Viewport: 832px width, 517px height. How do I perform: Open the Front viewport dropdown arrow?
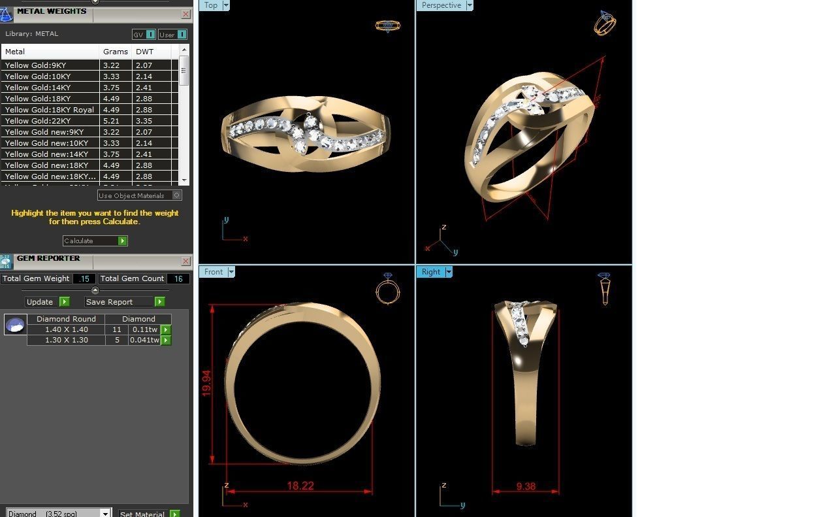231,272
